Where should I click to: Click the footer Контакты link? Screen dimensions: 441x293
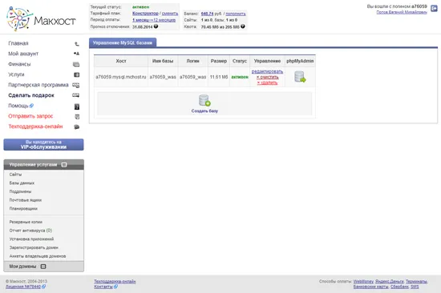103,287
